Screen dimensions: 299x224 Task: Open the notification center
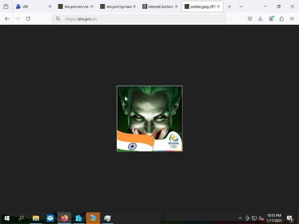(290, 218)
